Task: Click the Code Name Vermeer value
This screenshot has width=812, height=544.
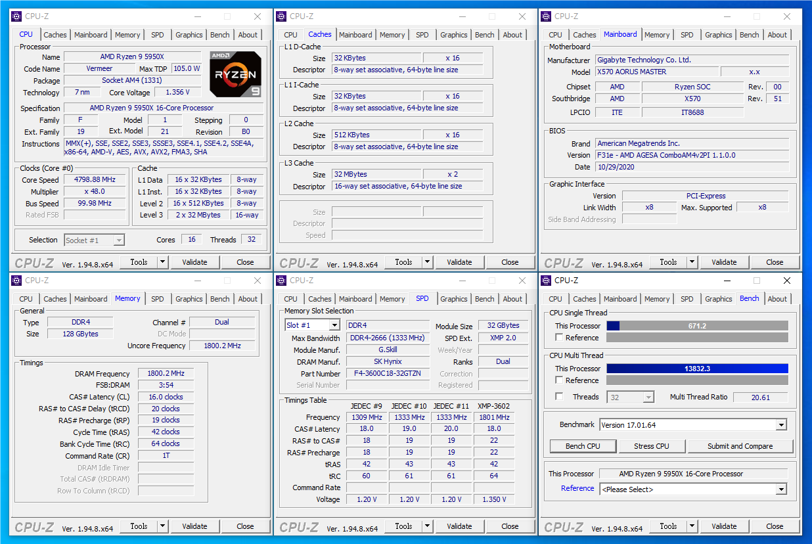Action: point(99,69)
